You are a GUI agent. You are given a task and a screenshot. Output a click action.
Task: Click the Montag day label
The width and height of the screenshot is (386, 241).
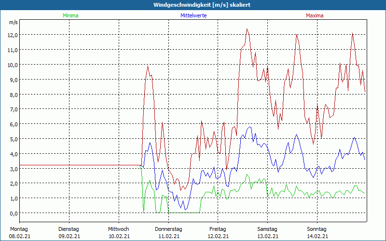pyautogui.click(x=19, y=229)
